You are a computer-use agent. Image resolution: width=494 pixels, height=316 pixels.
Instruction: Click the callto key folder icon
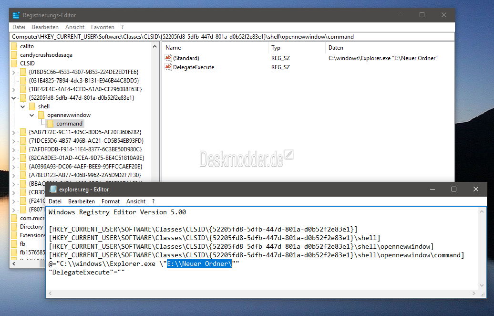pyautogui.click(x=14, y=46)
